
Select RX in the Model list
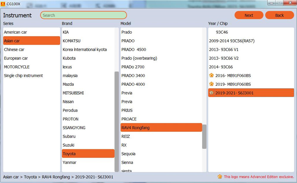(x=161, y=145)
